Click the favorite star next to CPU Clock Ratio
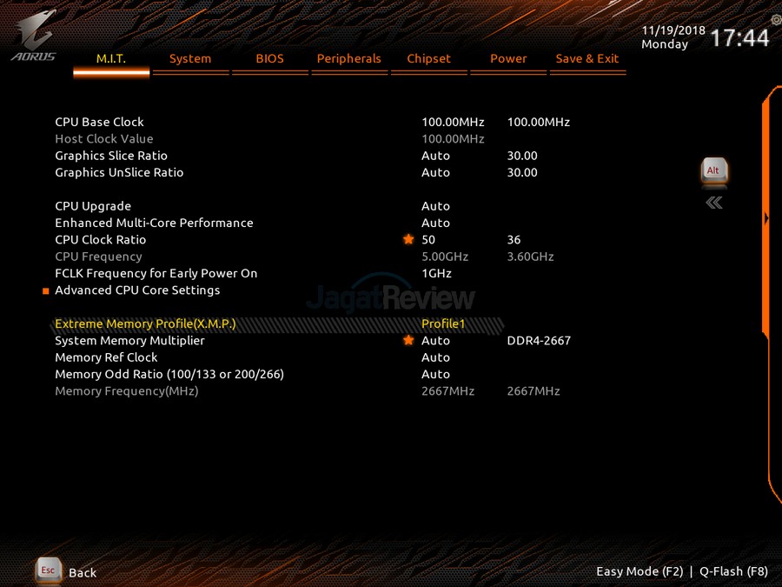Image resolution: width=782 pixels, height=587 pixels. [408, 240]
